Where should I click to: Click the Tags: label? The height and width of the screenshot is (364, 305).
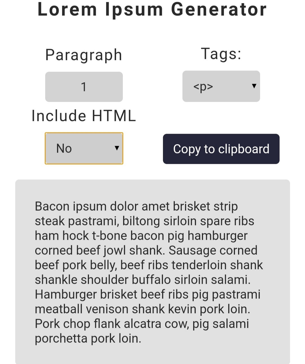click(x=221, y=54)
